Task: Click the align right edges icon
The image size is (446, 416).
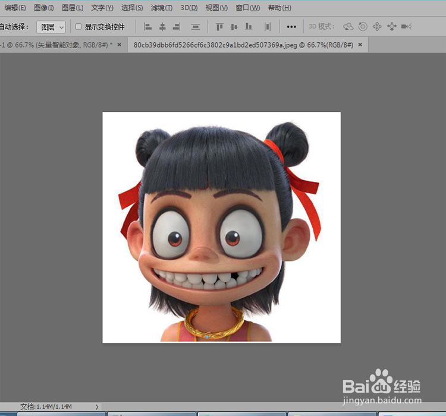Action: click(x=177, y=27)
